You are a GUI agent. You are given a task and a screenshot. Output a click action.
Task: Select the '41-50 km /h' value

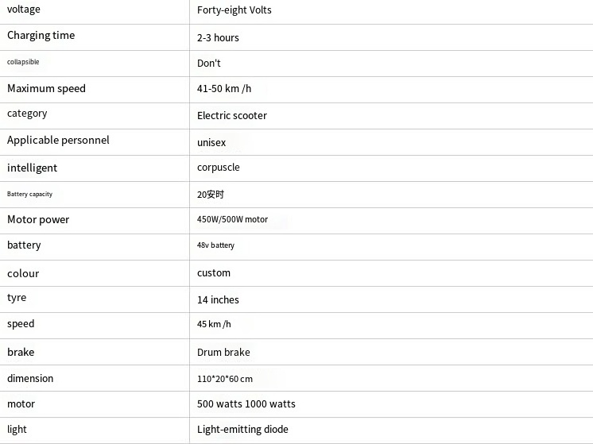(224, 89)
